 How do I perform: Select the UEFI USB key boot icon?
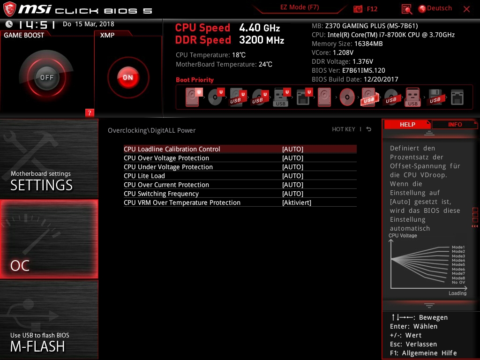282,97
